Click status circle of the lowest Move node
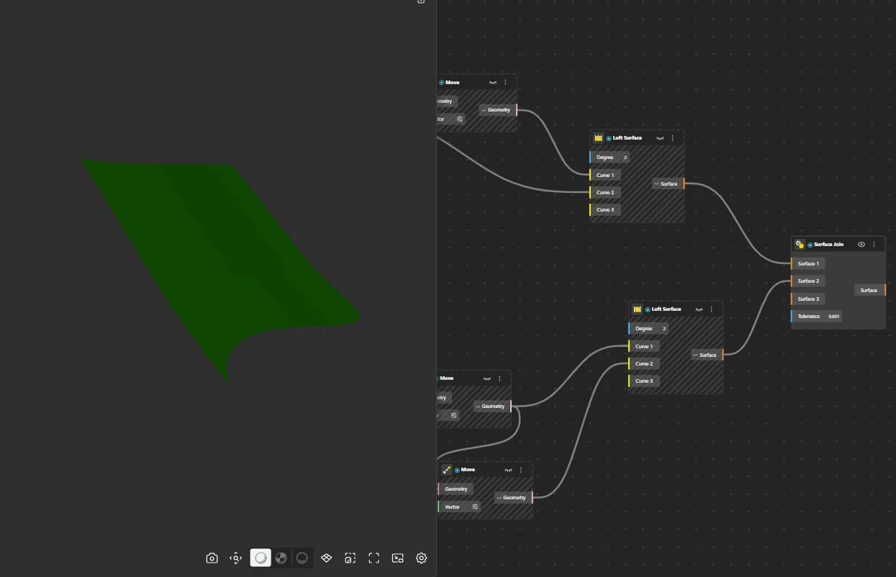The width and height of the screenshot is (896, 577). (x=457, y=470)
